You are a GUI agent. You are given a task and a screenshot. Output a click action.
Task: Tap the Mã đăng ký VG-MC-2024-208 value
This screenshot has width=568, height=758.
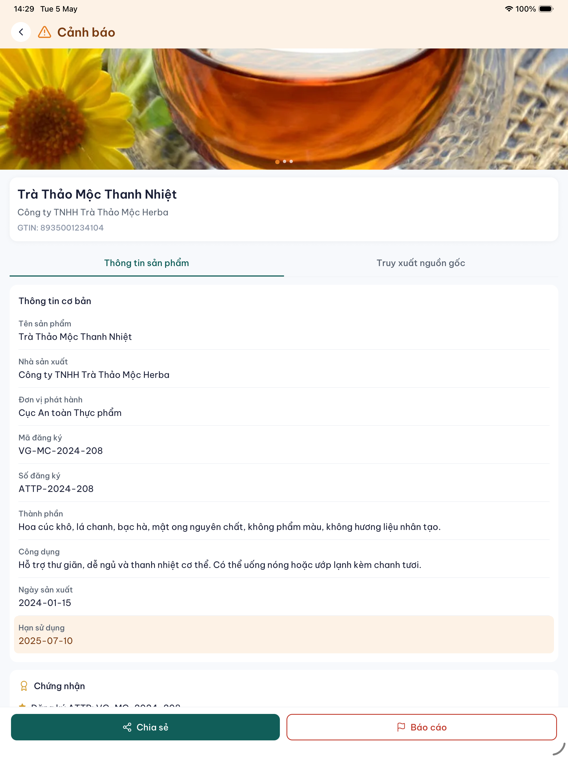[61, 451]
